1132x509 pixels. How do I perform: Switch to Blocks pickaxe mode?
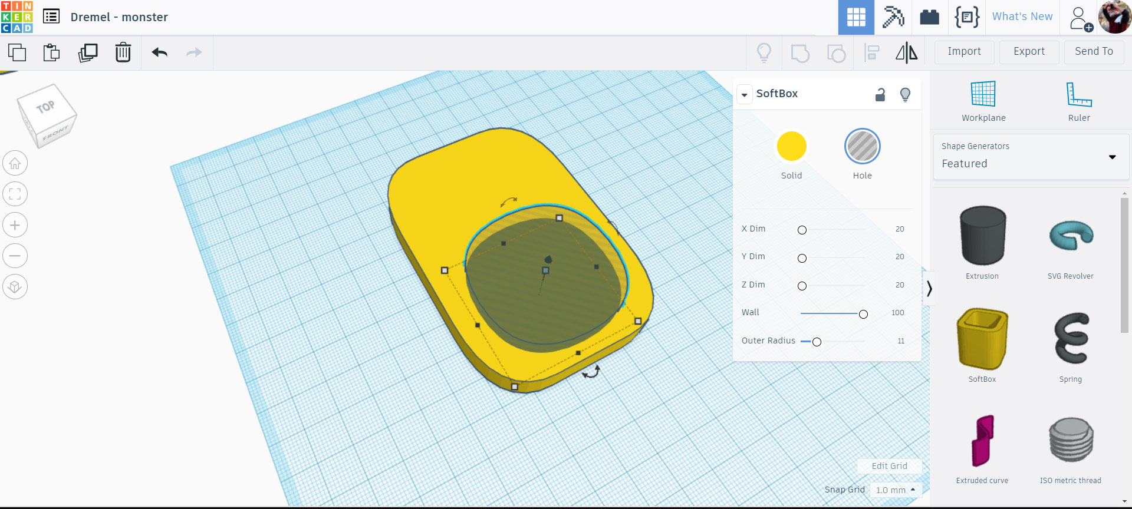pos(893,17)
